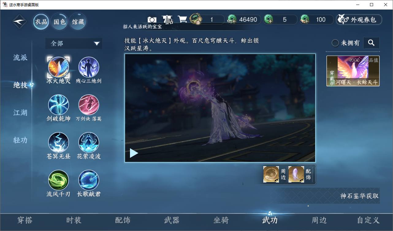Go to the 自定义 bottom tab
This screenshot has height=231, width=393.
coord(368,220)
